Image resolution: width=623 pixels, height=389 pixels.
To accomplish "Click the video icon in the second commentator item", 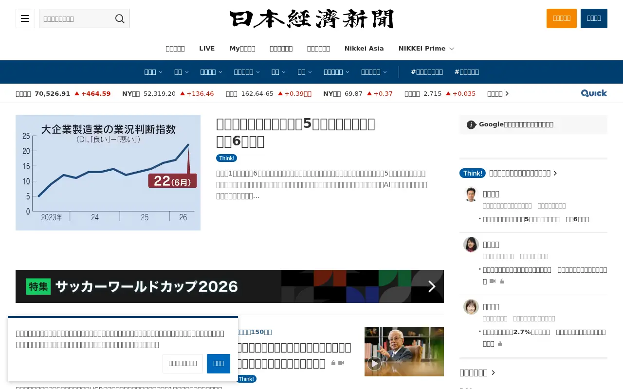I will (493, 281).
